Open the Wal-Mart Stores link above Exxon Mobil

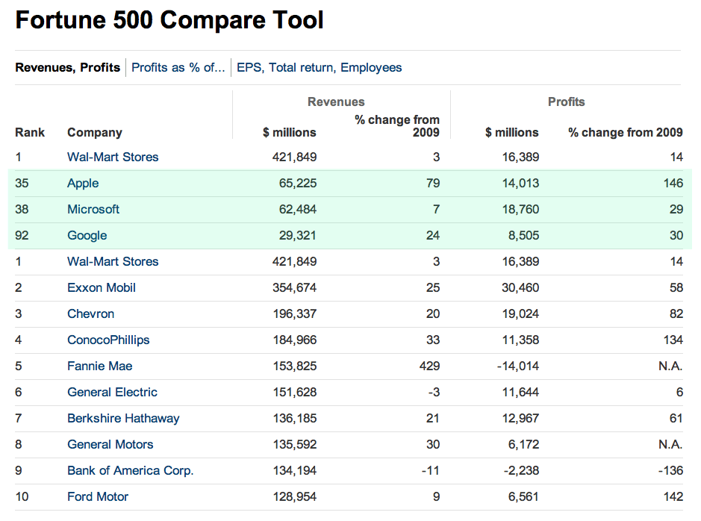113,261
